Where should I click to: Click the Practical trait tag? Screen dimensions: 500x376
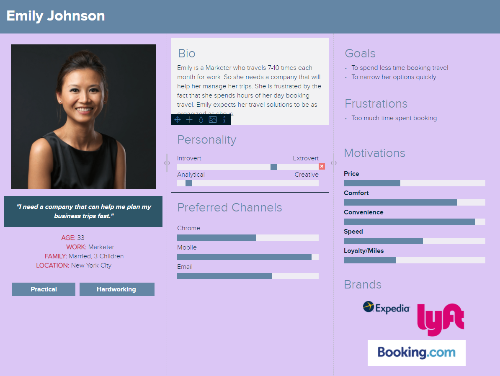pyautogui.click(x=44, y=289)
